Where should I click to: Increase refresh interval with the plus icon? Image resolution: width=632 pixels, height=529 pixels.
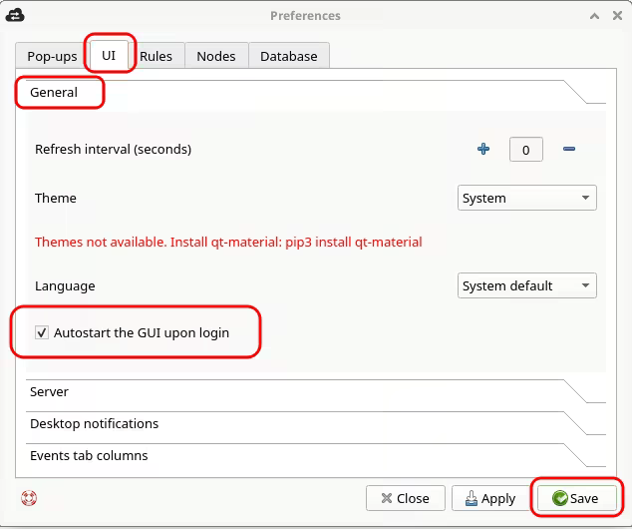[x=483, y=150]
